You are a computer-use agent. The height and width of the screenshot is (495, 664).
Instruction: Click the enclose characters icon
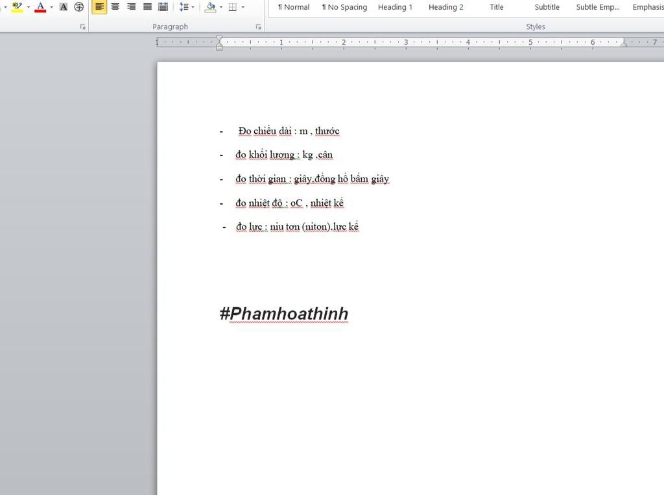point(79,7)
